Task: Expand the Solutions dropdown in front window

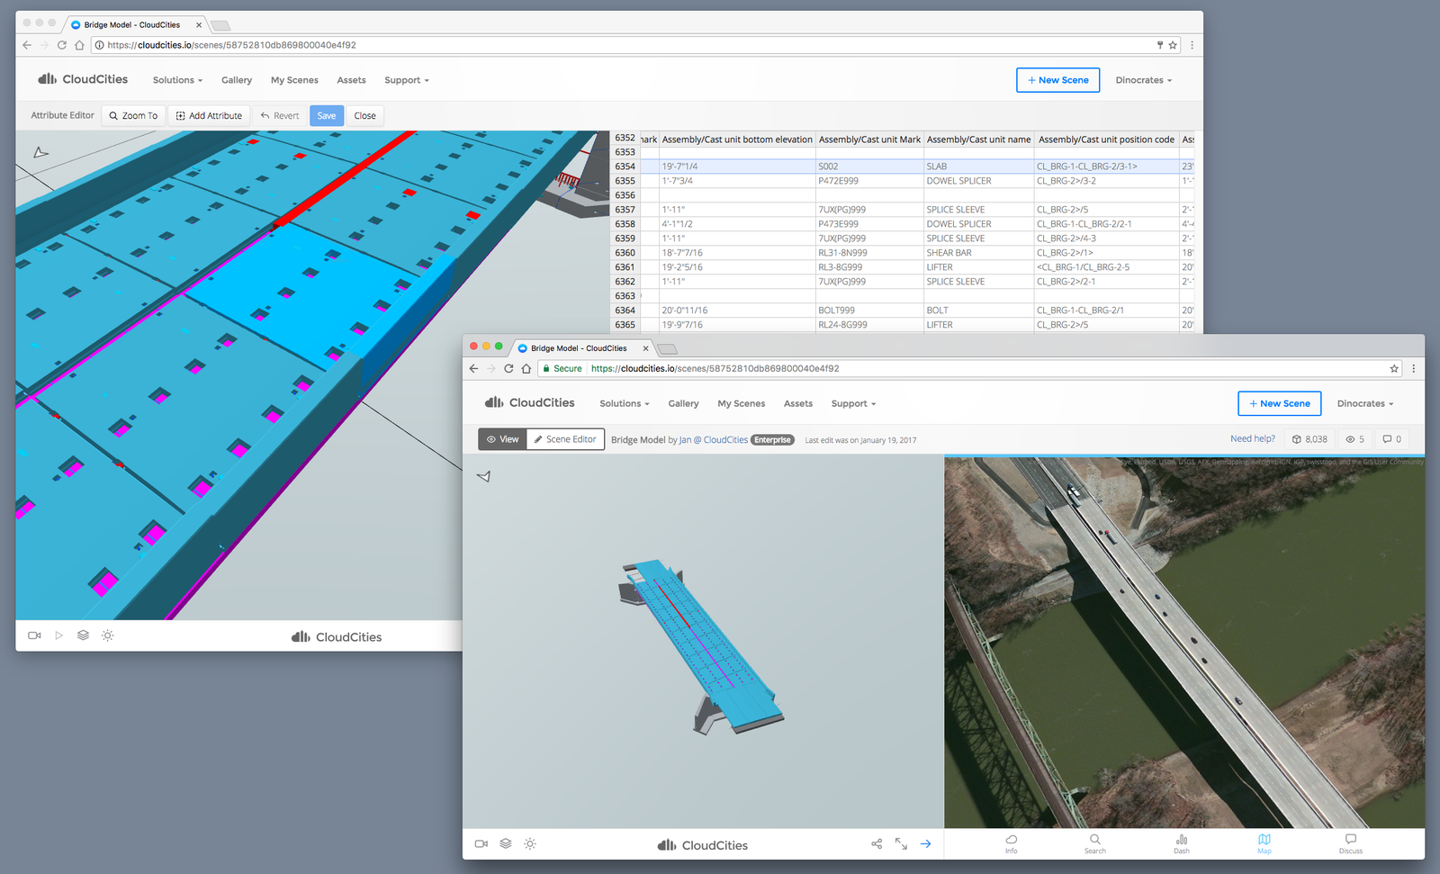Action: (x=624, y=404)
